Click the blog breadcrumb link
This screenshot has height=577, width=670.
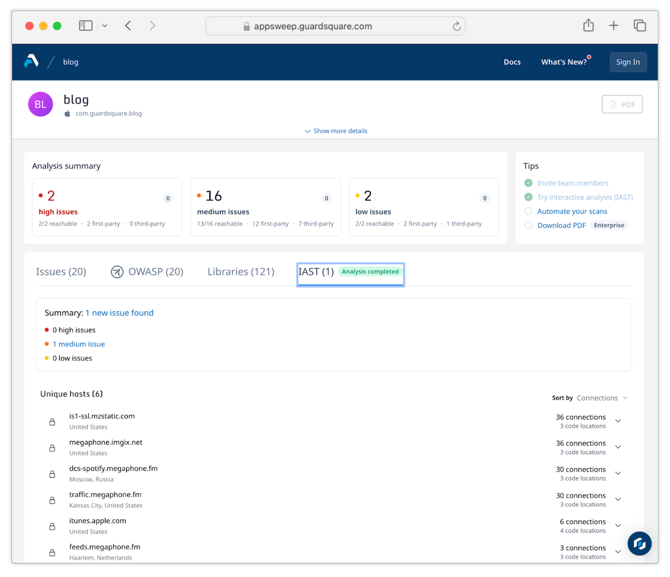point(70,62)
